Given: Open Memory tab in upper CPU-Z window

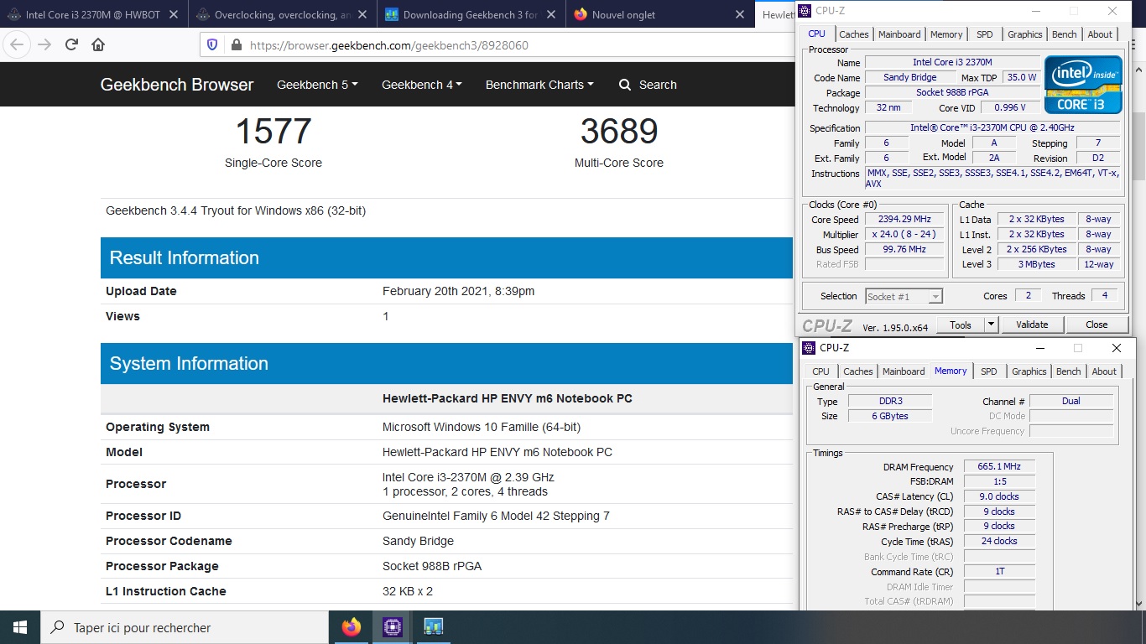Looking at the screenshot, I should [946, 34].
